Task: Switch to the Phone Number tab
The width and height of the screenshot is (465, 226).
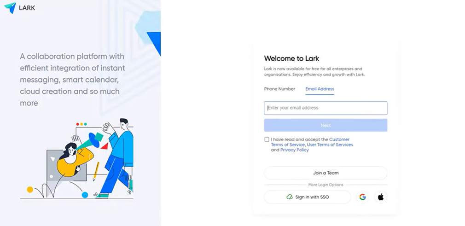Action: [279, 89]
